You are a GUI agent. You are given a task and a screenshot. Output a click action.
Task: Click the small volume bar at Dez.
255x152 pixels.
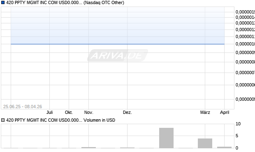(x=128, y=147)
